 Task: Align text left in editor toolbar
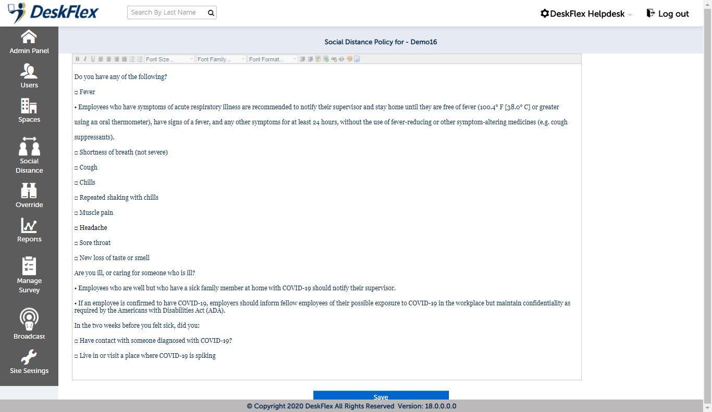(101, 59)
